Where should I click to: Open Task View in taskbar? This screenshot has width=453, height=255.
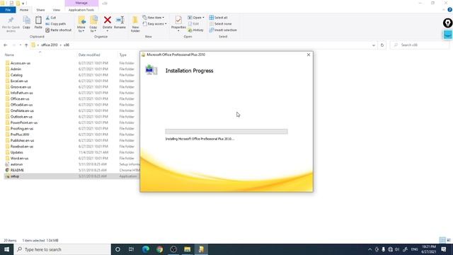[131, 249]
